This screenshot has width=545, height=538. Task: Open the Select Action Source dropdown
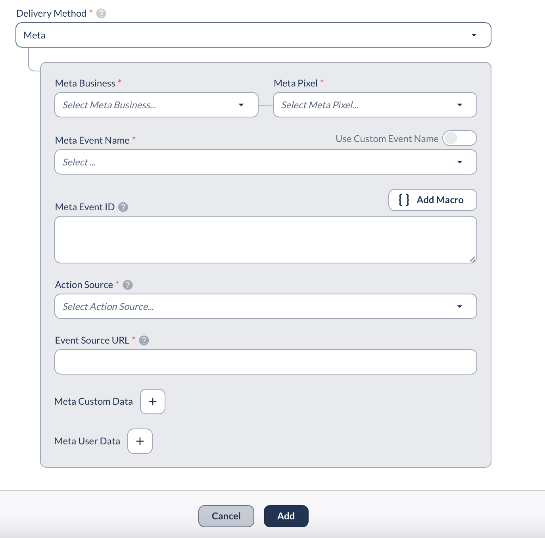266,306
